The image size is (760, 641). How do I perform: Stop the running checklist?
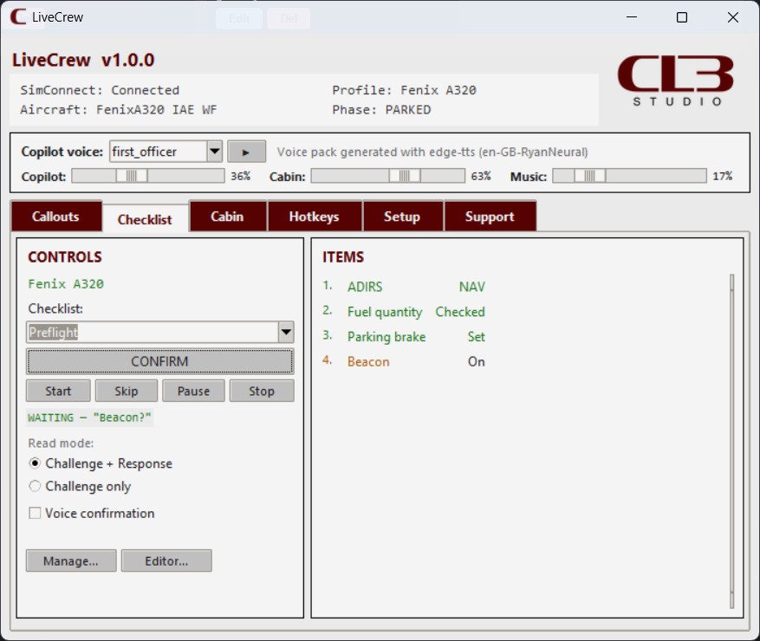pos(262,391)
